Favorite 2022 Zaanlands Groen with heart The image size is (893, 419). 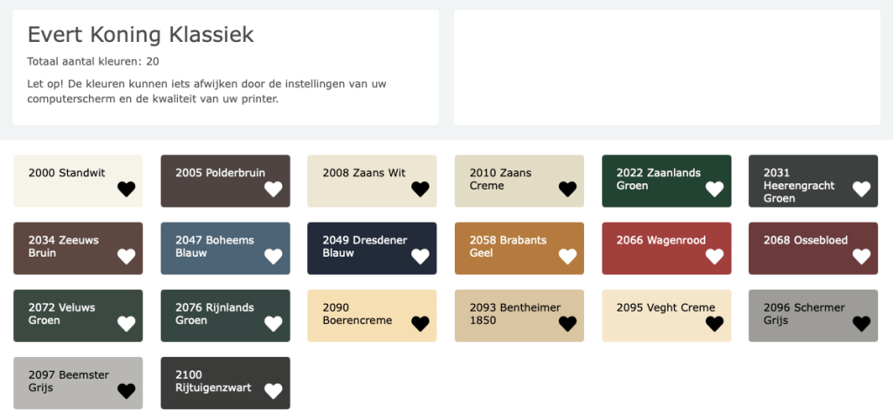(715, 189)
